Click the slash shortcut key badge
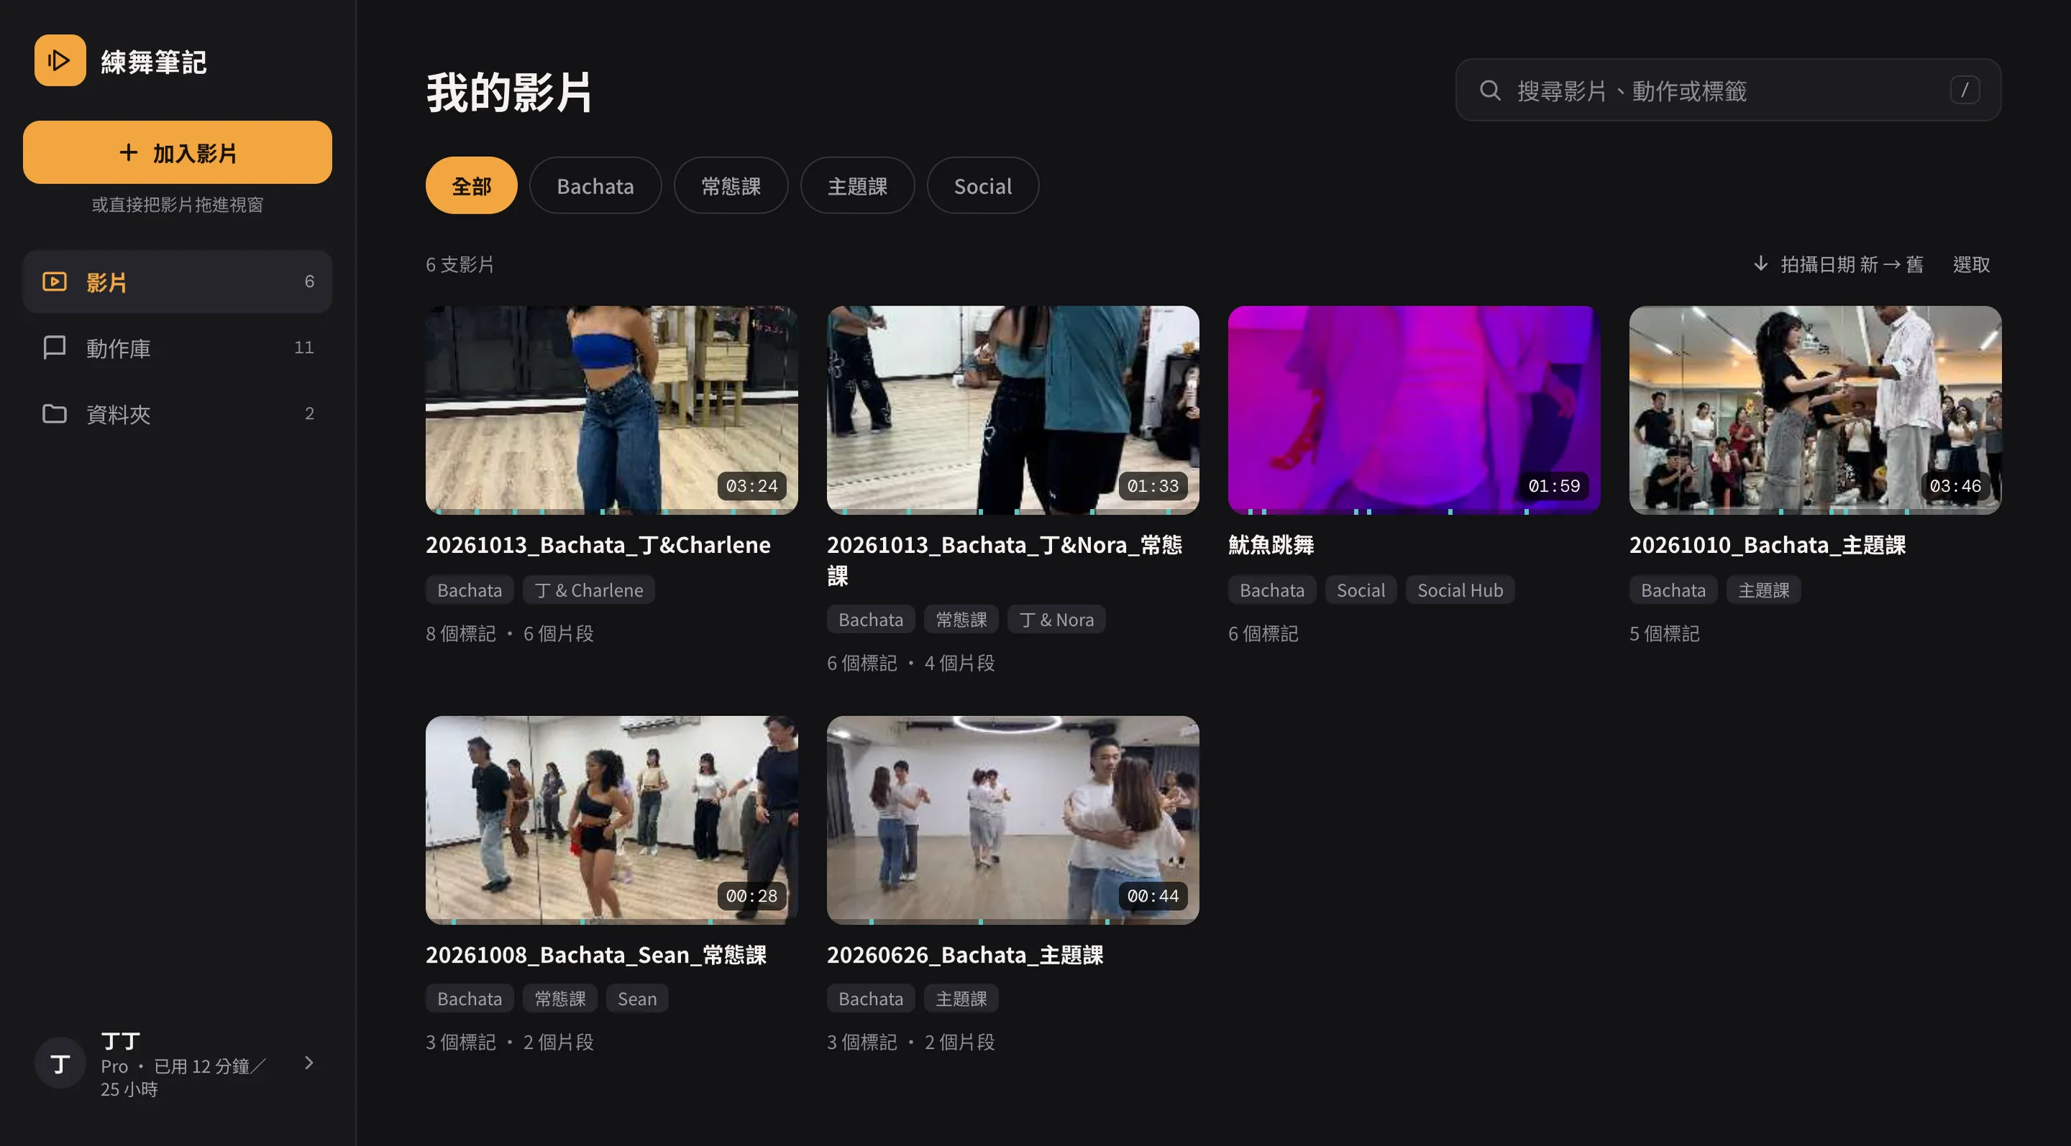Viewport: 2071px width, 1146px height. [x=1964, y=89]
